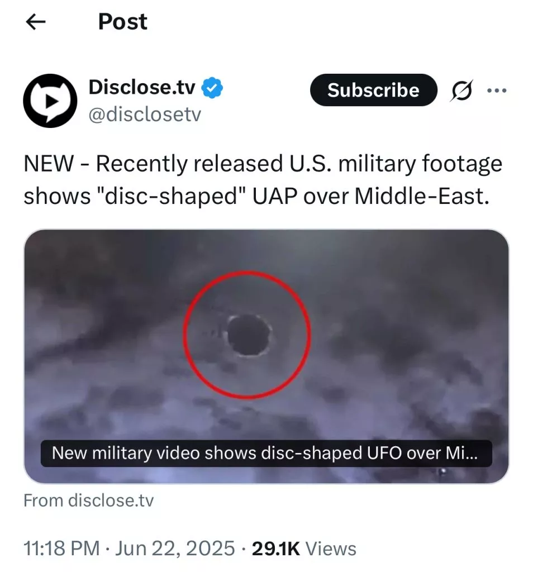Screen dimensions: 533x572
Task: Open the From disclose.tv source link
Action: [x=89, y=500]
